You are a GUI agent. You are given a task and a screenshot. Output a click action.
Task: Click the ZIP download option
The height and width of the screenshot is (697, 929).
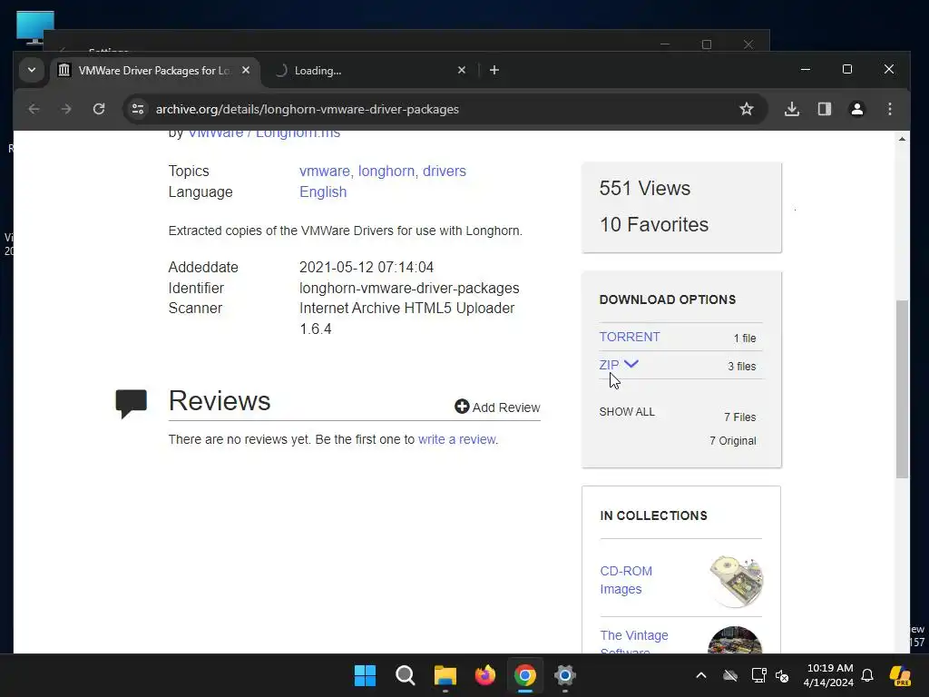609,365
